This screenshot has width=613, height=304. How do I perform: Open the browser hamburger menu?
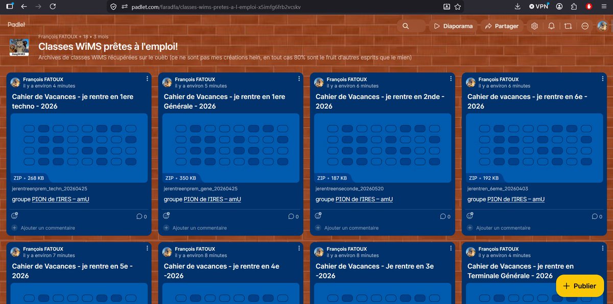point(604,7)
